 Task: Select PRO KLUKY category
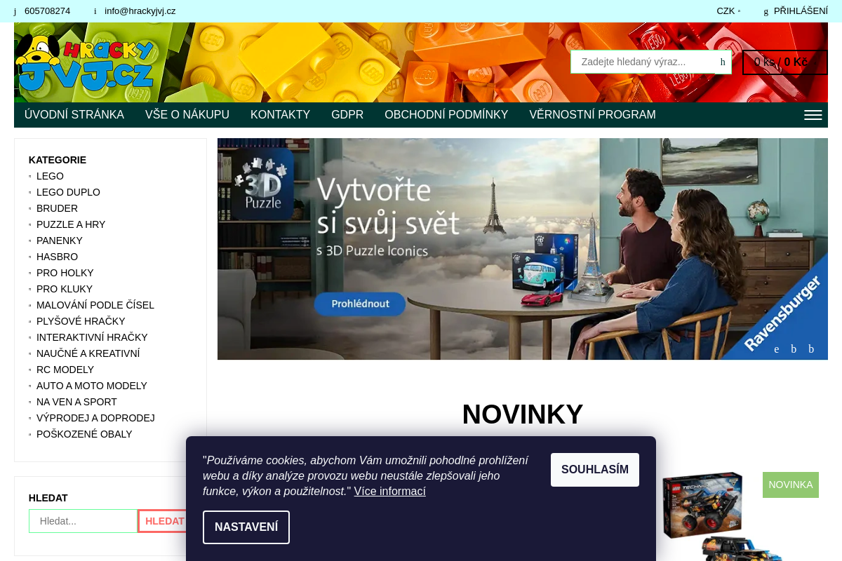pos(65,289)
